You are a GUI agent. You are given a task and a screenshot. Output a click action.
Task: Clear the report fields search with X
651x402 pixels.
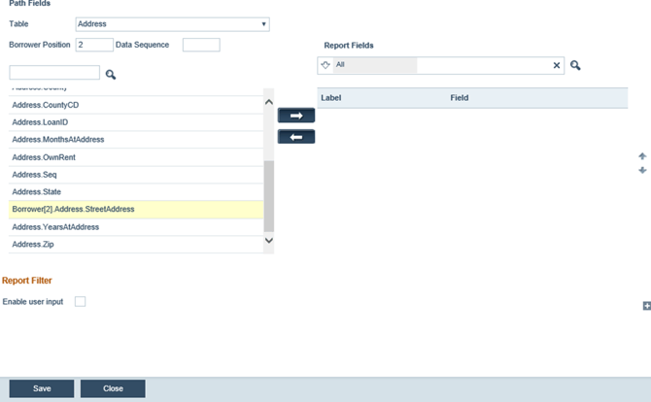click(557, 65)
